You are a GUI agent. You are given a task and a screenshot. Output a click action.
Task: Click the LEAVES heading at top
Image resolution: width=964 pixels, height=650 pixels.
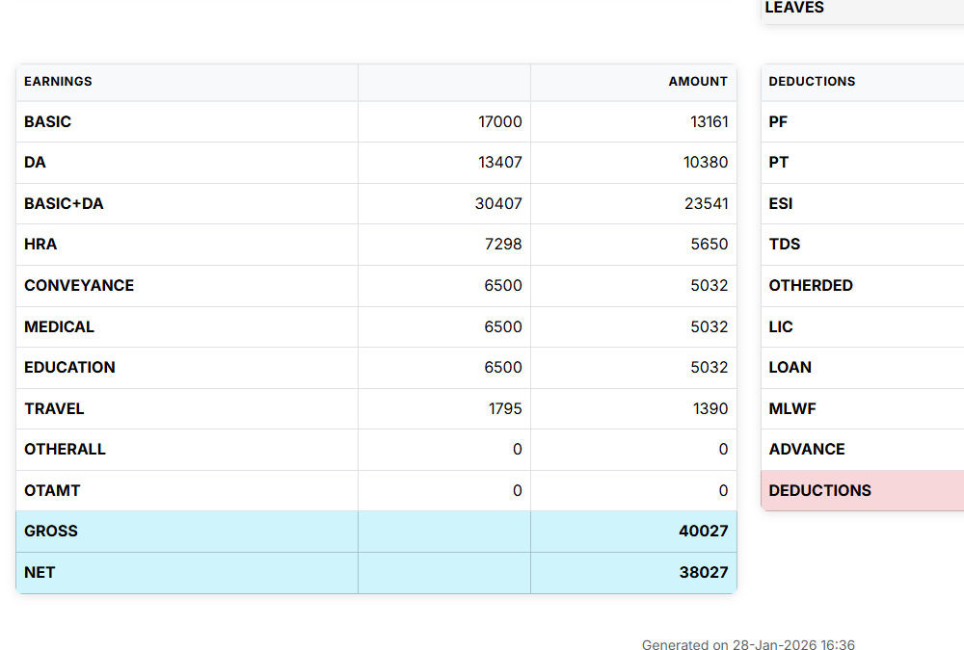point(794,9)
